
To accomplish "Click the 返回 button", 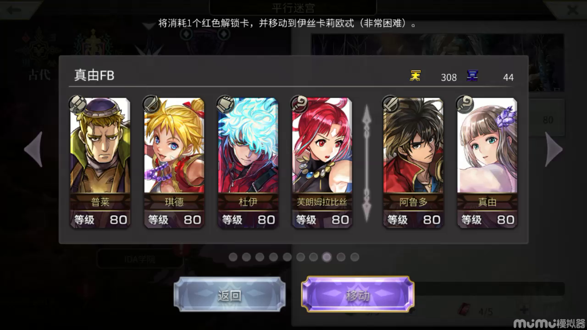I will pyautogui.click(x=229, y=296).
